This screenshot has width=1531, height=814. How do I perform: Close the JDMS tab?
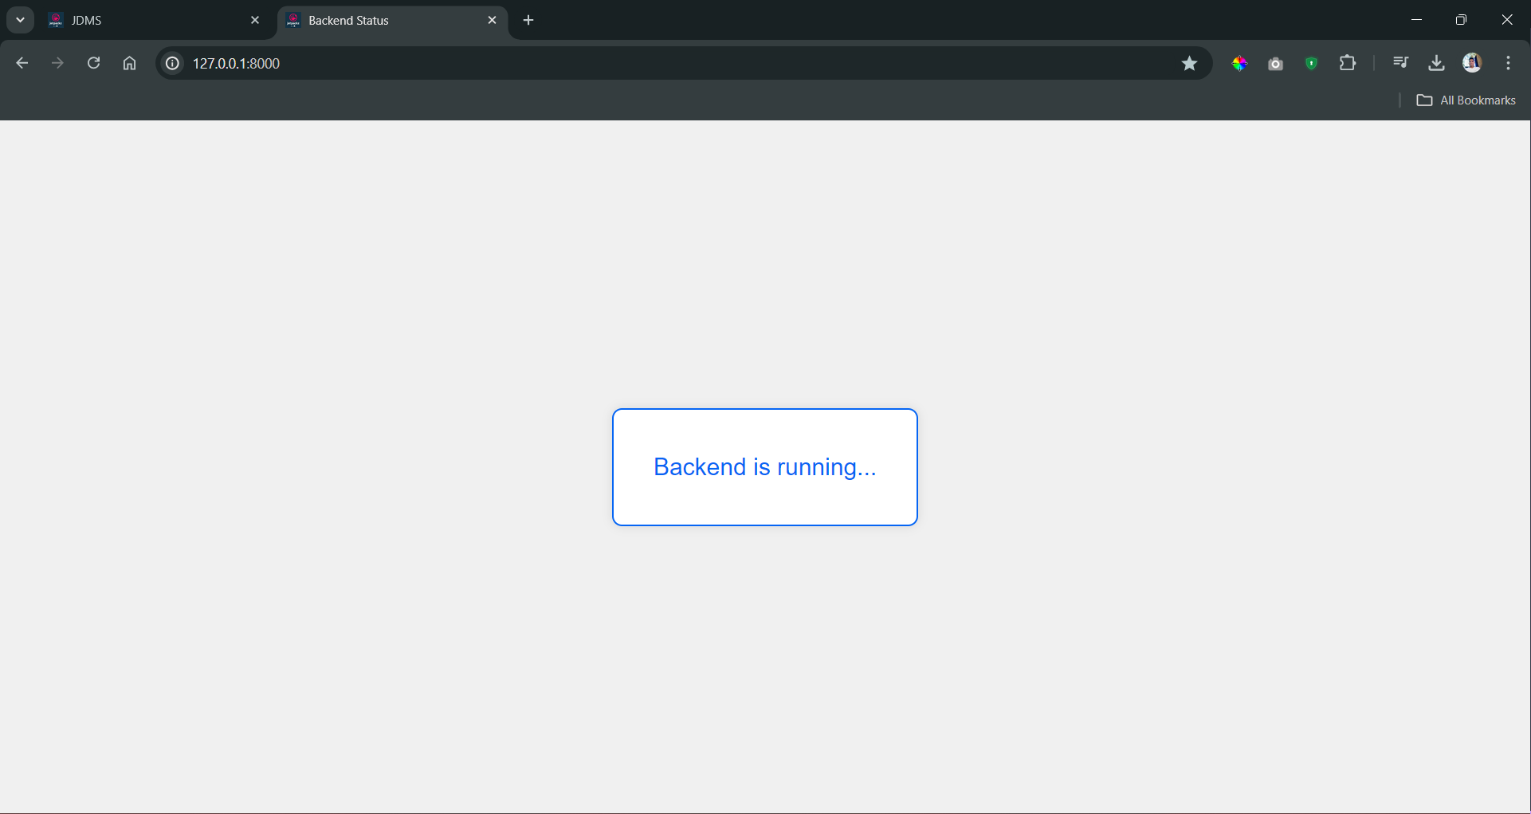[x=255, y=21]
